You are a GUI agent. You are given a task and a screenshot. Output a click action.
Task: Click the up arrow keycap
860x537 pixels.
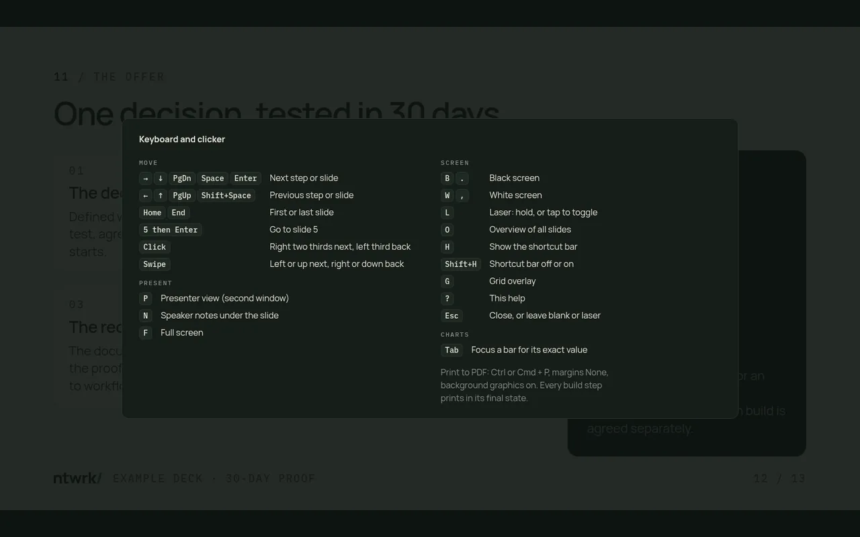161,195
